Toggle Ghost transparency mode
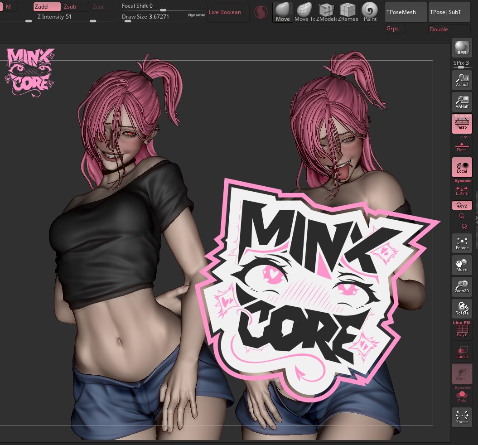478x445 pixels. tap(462, 374)
